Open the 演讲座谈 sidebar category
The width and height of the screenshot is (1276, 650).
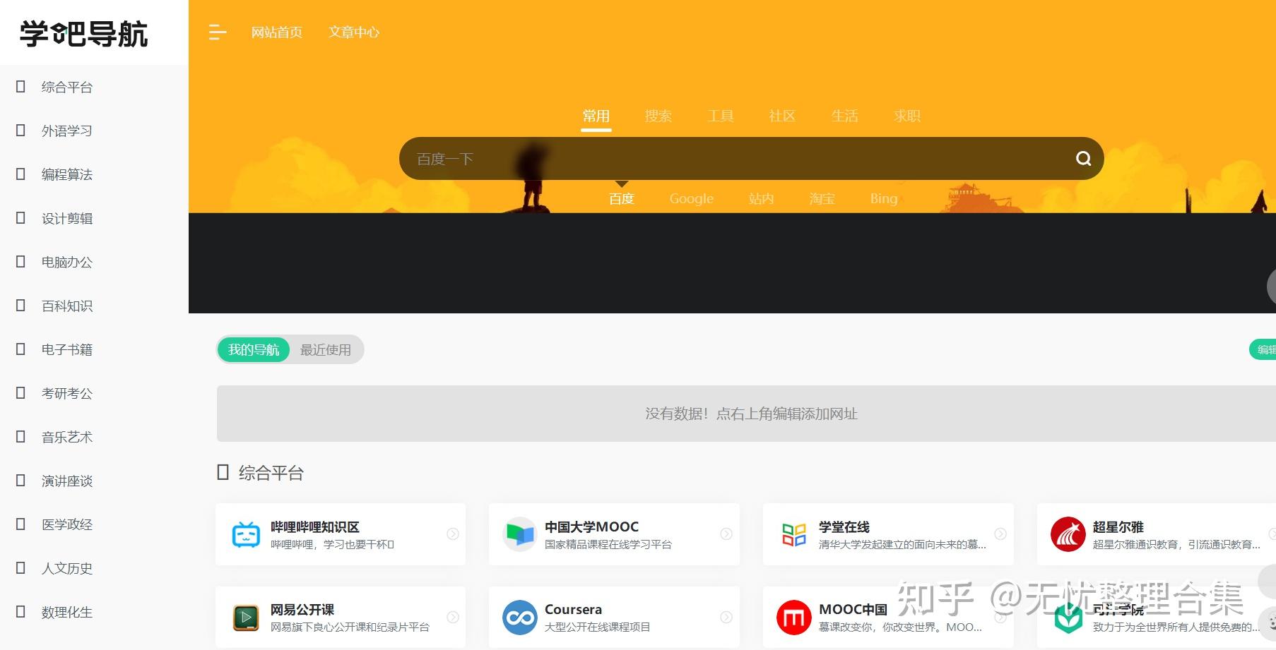[67, 481]
